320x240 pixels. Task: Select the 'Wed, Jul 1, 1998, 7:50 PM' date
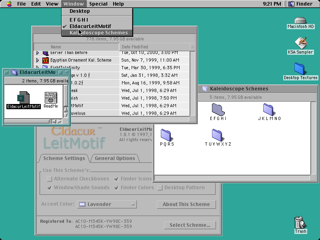coord(149,98)
